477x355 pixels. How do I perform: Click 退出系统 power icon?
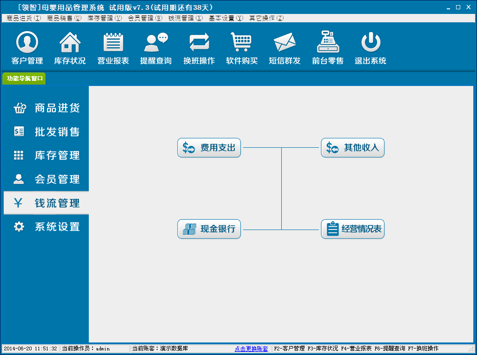click(371, 43)
